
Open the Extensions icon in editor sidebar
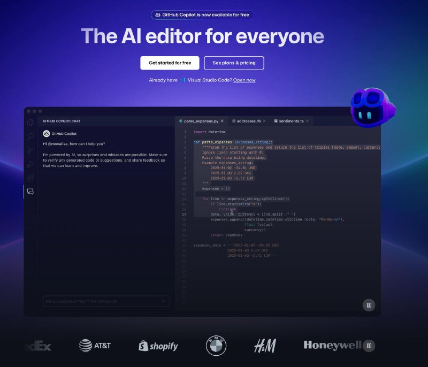30,178
